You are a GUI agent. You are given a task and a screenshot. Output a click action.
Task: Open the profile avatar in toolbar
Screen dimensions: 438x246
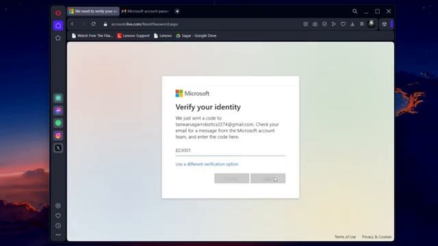371,24
